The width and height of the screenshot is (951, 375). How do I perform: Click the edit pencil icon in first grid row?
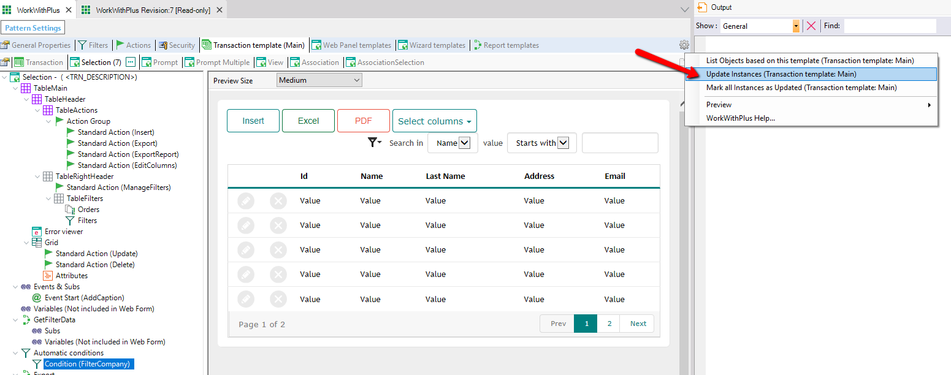[x=246, y=201]
